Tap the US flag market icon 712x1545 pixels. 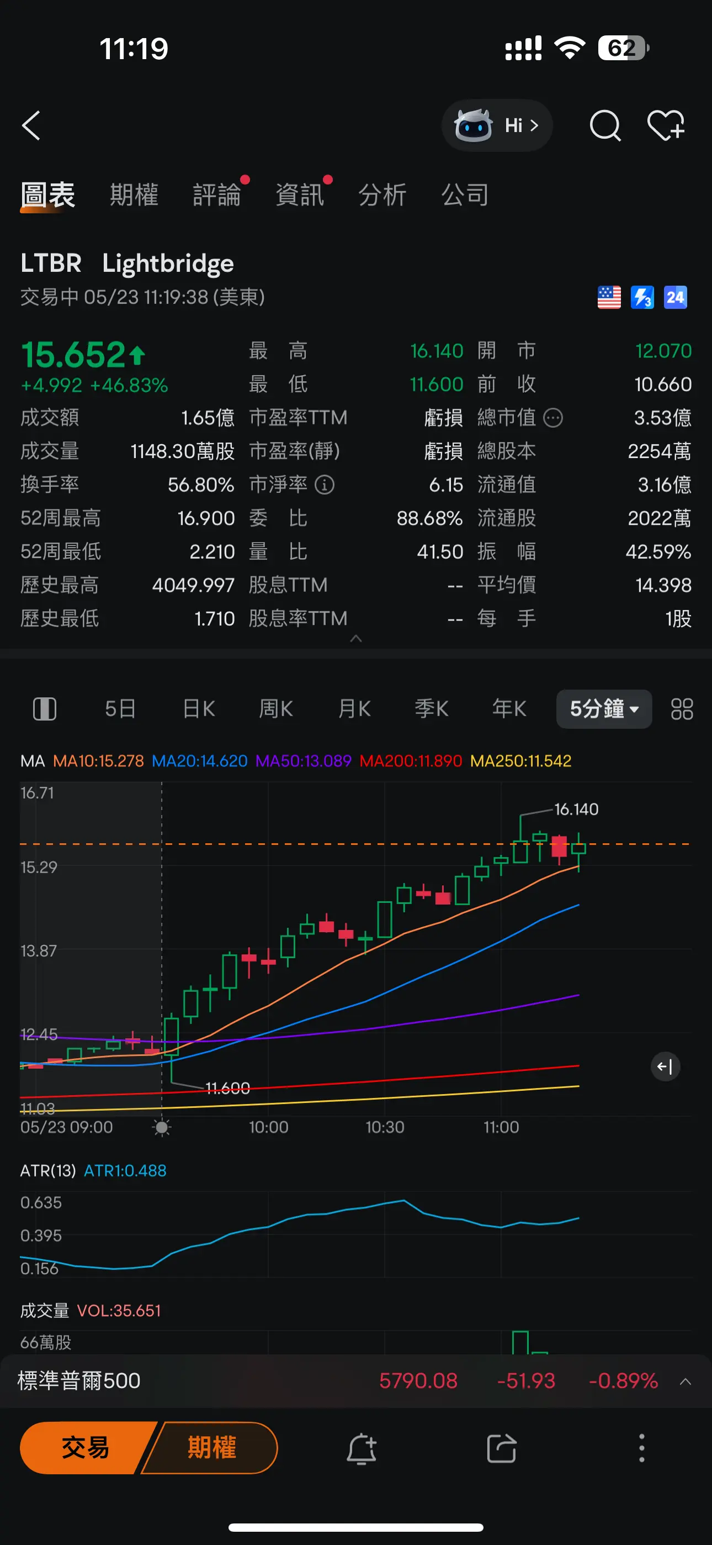click(x=609, y=297)
